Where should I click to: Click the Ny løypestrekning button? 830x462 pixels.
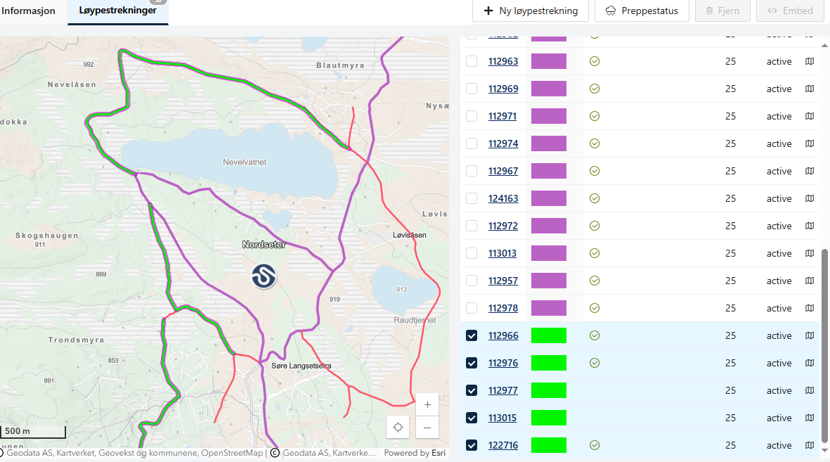pos(531,11)
